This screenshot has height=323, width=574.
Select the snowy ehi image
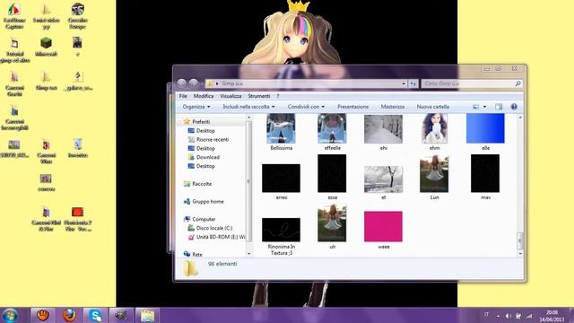pos(383,132)
